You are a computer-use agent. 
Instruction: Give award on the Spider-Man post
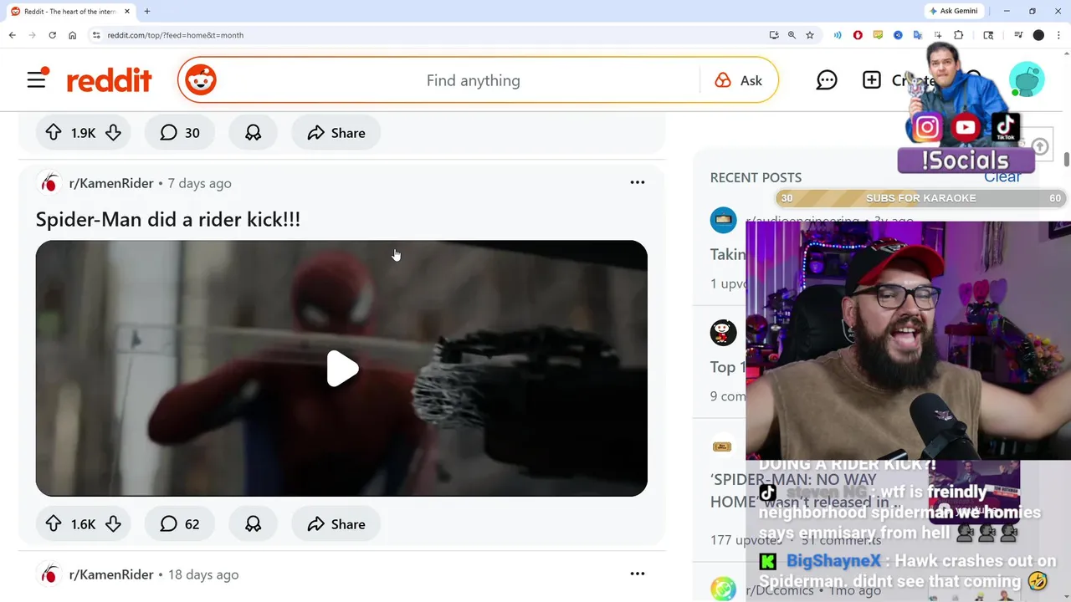click(x=253, y=524)
